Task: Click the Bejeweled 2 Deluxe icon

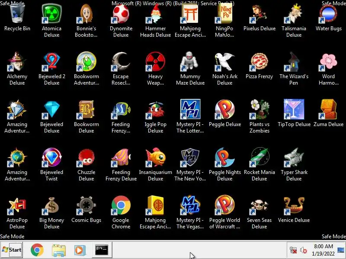Action: coord(51,62)
